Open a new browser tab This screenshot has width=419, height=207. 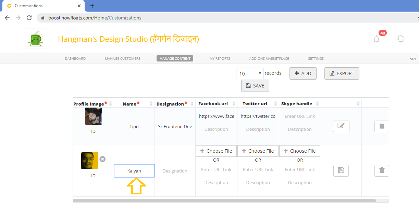point(92,6)
